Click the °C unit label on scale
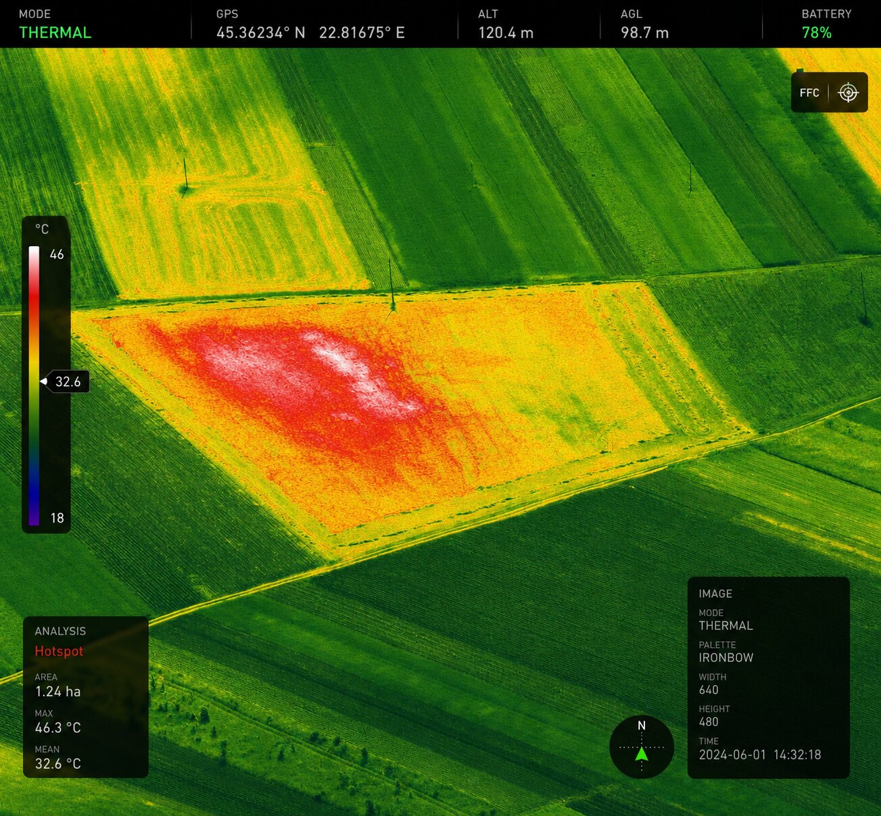Viewport: 881px width, 816px height. pyautogui.click(x=42, y=229)
